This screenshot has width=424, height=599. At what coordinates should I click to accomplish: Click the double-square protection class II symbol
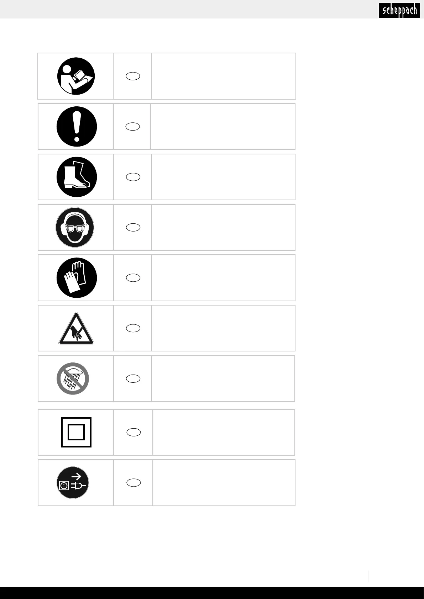[76, 432]
